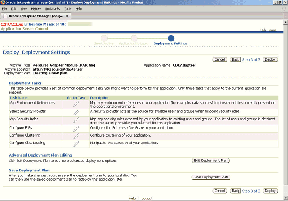The height and width of the screenshot is (201, 288).
Task: Minimize the Firefox window
Action: [275, 3]
